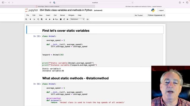Open the View menu
Image resolution: width=190 pixels, height=106 pixels.
pos(41,15)
